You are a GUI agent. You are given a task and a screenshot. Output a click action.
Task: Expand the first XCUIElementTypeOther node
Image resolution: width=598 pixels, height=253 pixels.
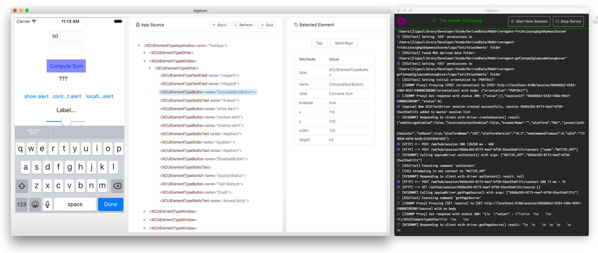coord(144,53)
